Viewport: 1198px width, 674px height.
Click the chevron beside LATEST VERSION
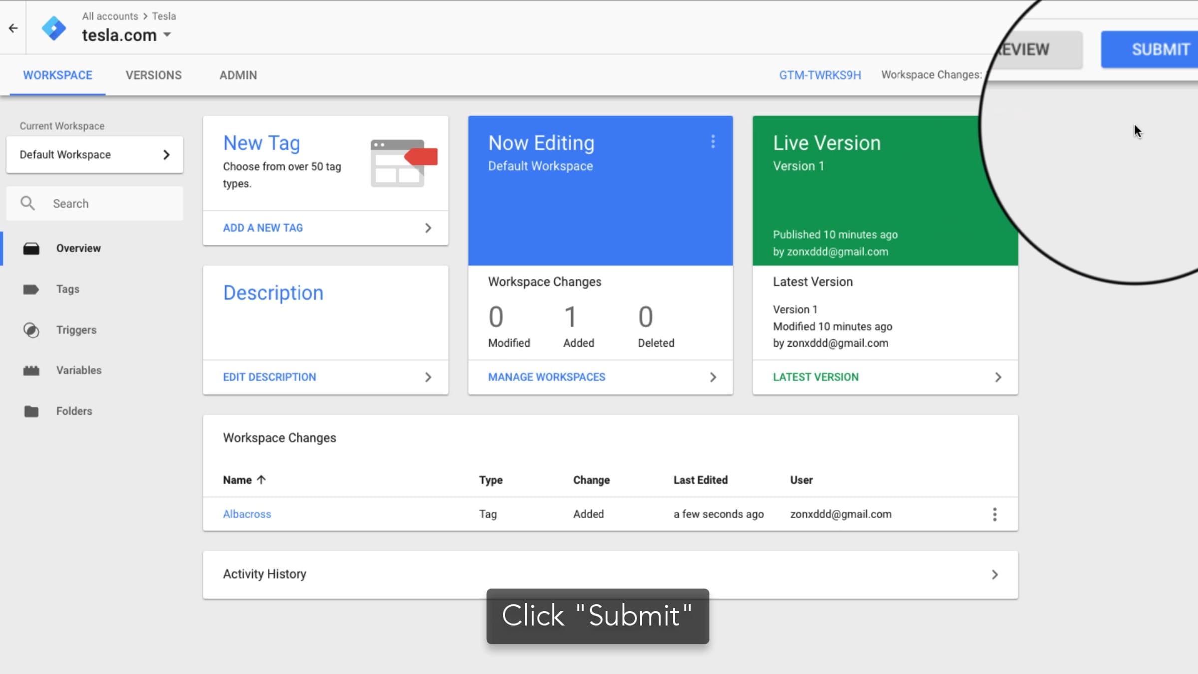(x=998, y=377)
